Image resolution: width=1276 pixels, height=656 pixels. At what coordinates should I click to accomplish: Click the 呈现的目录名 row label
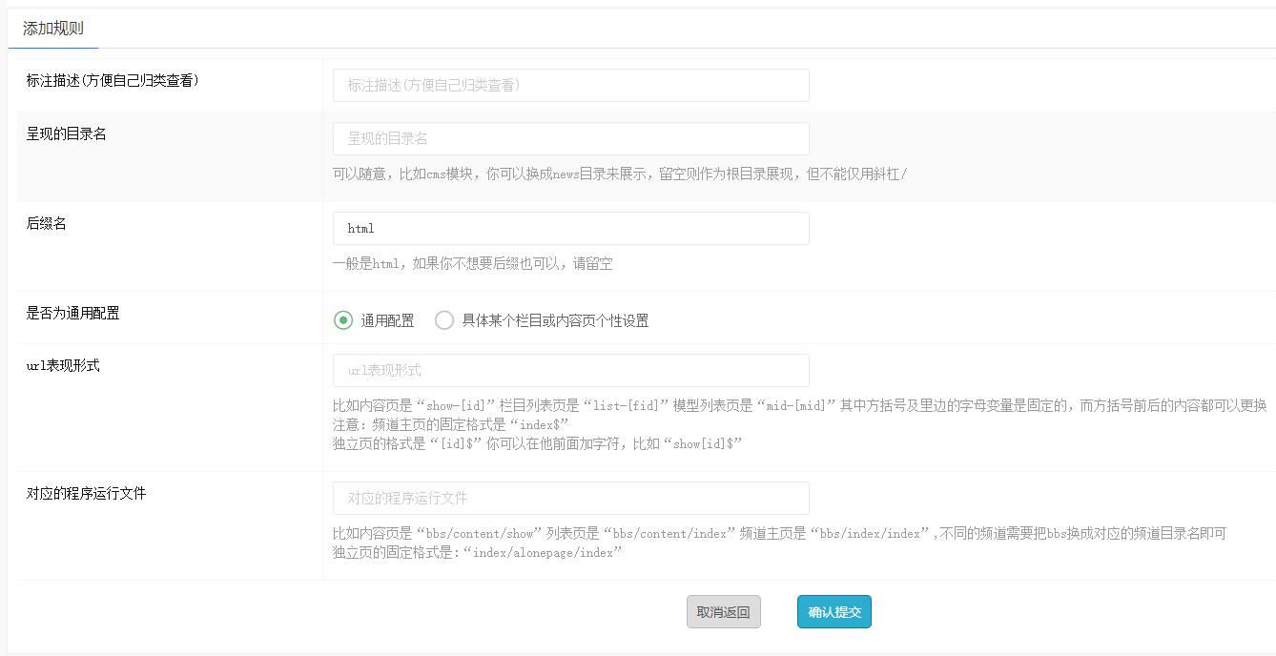(x=67, y=134)
